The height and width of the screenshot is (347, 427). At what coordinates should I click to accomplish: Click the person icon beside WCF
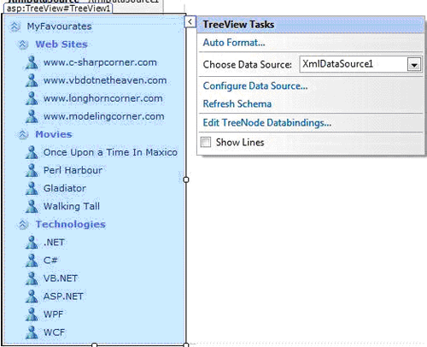click(32, 332)
